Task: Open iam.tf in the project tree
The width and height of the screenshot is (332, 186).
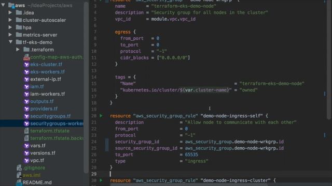Action: point(37,87)
